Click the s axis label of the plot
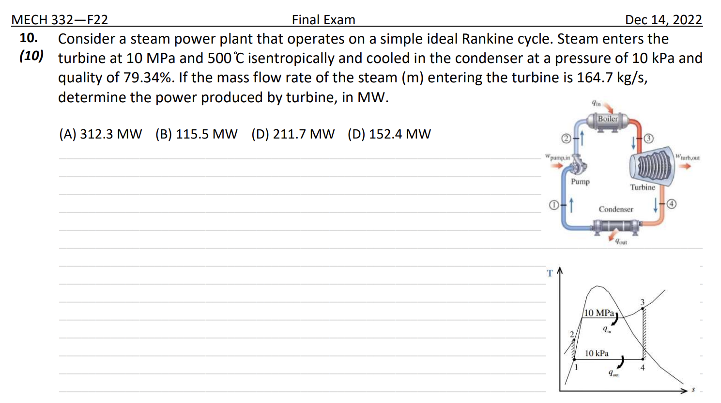The image size is (721, 403). (x=693, y=389)
